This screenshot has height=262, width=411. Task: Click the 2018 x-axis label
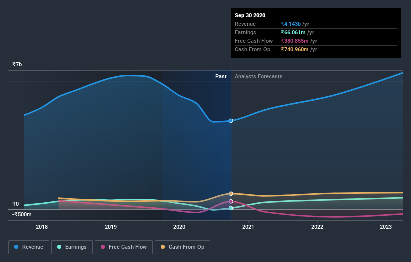42,227
